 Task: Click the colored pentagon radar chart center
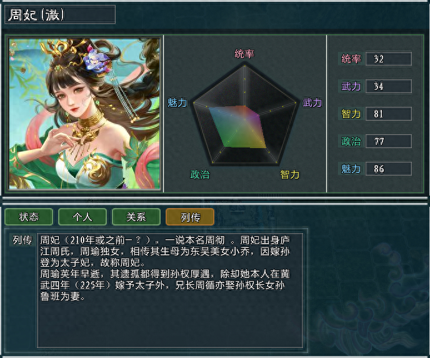click(x=244, y=119)
